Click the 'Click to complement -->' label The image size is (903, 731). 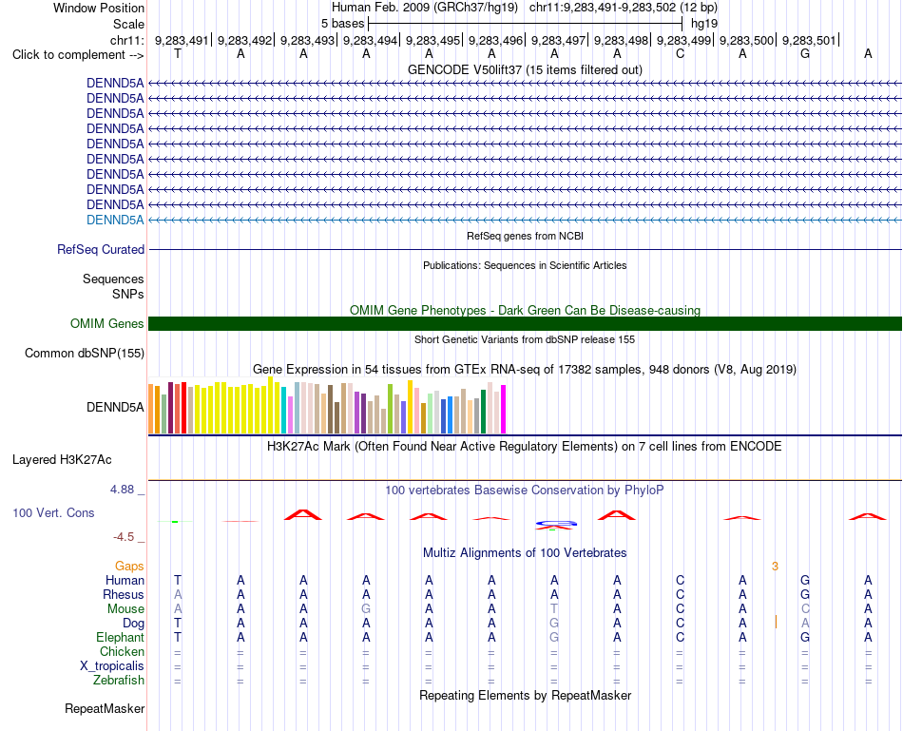coord(78,55)
